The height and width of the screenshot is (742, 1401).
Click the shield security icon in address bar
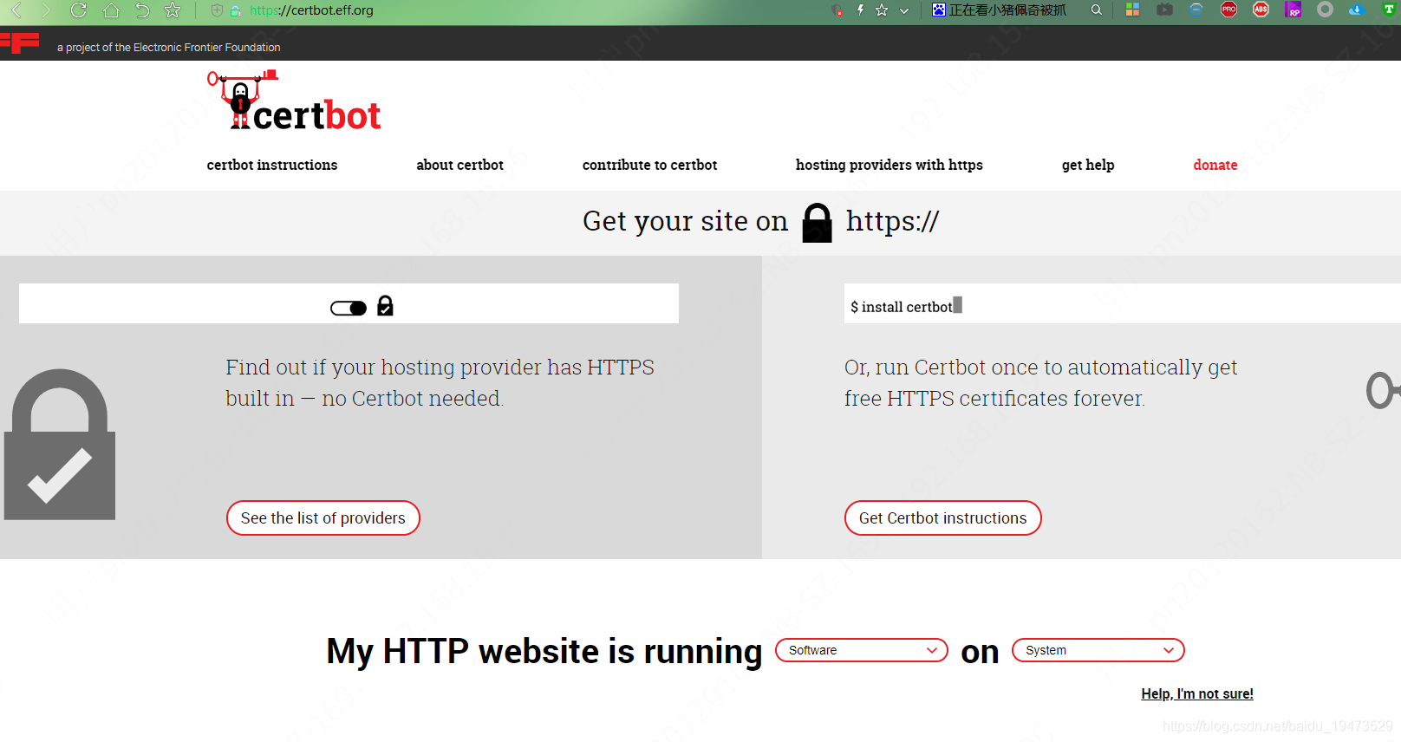217,10
